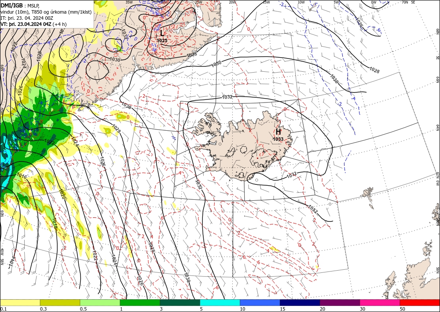
Task: Click the purple 20 mm legend swatch
Action: (340, 302)
